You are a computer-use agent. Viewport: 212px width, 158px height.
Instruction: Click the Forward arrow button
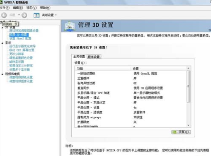pyautogui.click(x=25, y=15)
